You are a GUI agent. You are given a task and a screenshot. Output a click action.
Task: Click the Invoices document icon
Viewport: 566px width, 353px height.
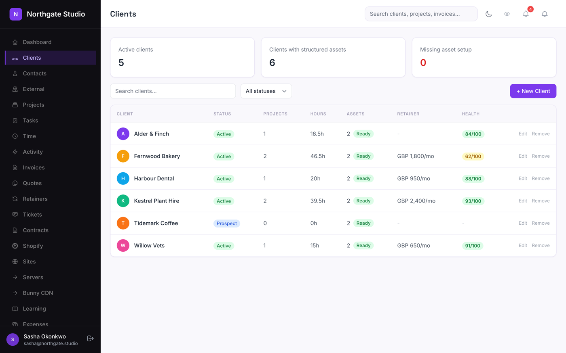(15, 167)
